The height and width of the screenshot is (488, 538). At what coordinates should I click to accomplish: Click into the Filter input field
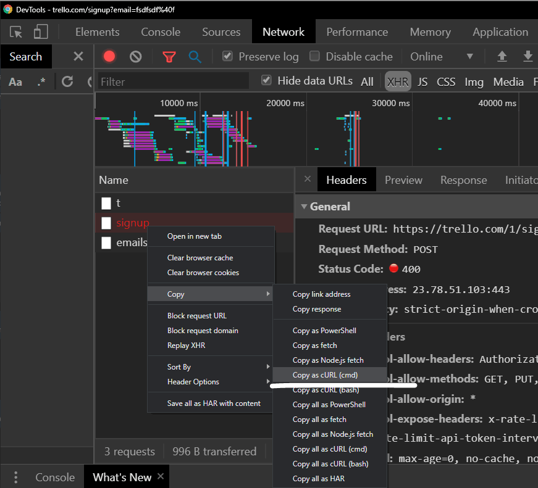[174, 81]
